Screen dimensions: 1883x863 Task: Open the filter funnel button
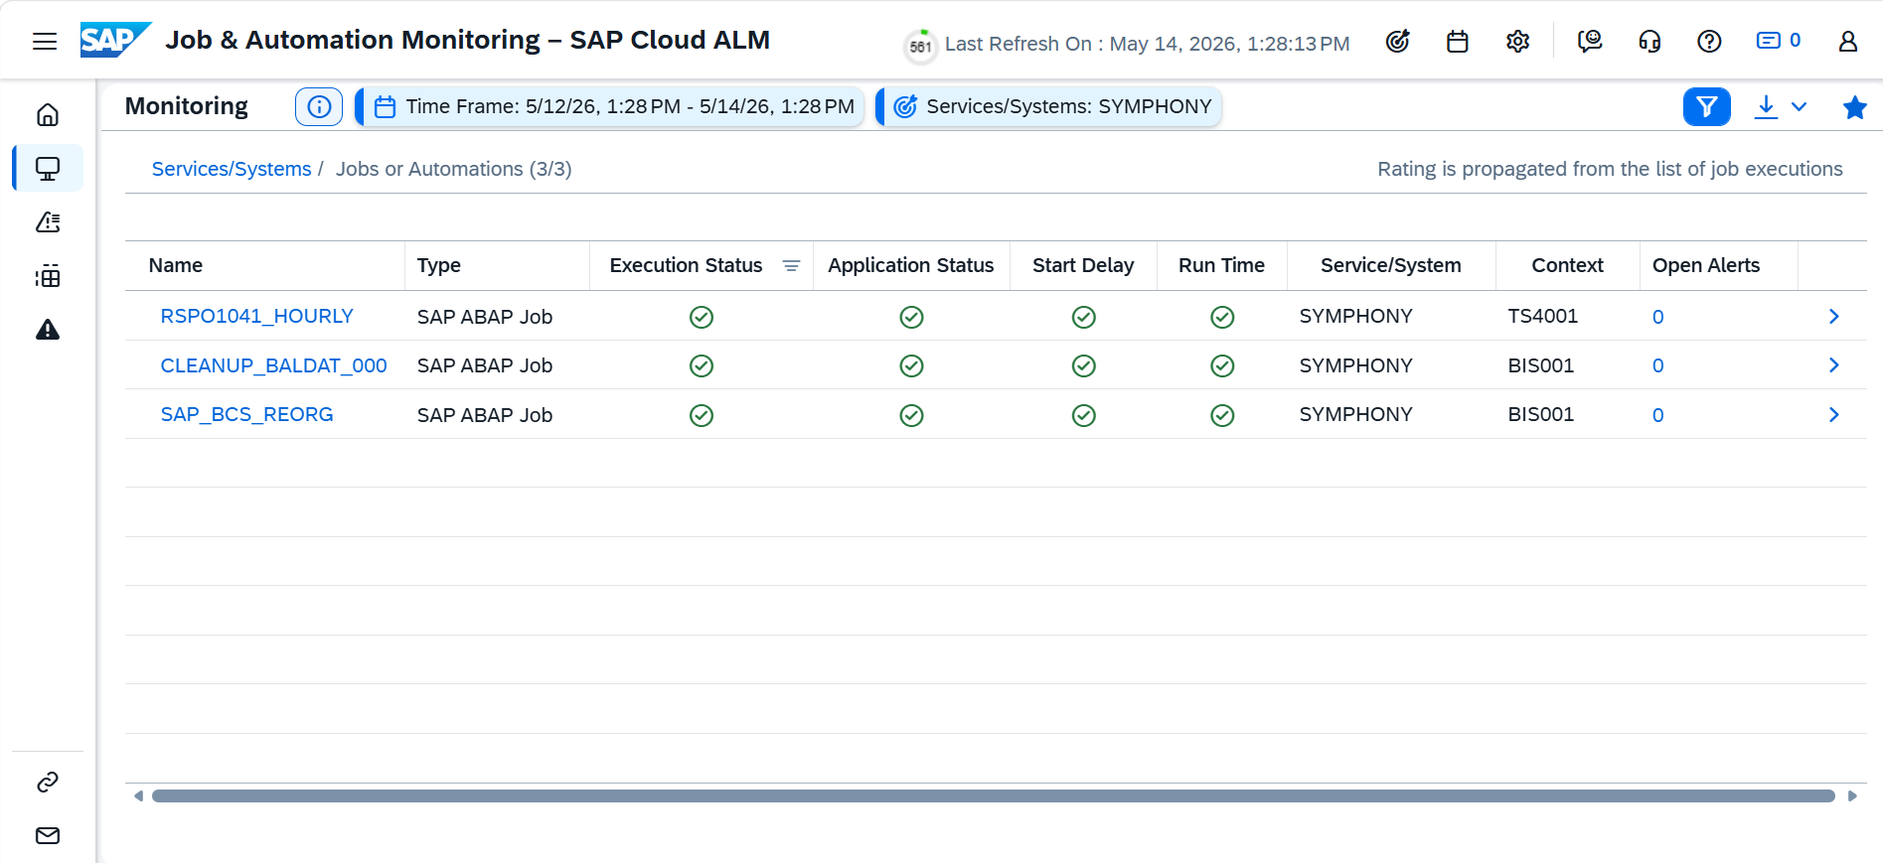pos(1707,106)
